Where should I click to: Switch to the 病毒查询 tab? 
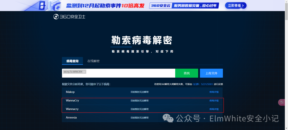(72, 61)
